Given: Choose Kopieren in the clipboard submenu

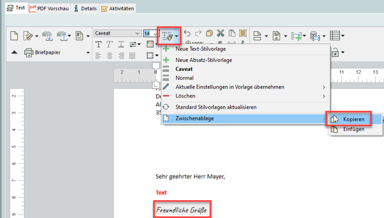Looking at the screenshot, I should coord(353,119).
